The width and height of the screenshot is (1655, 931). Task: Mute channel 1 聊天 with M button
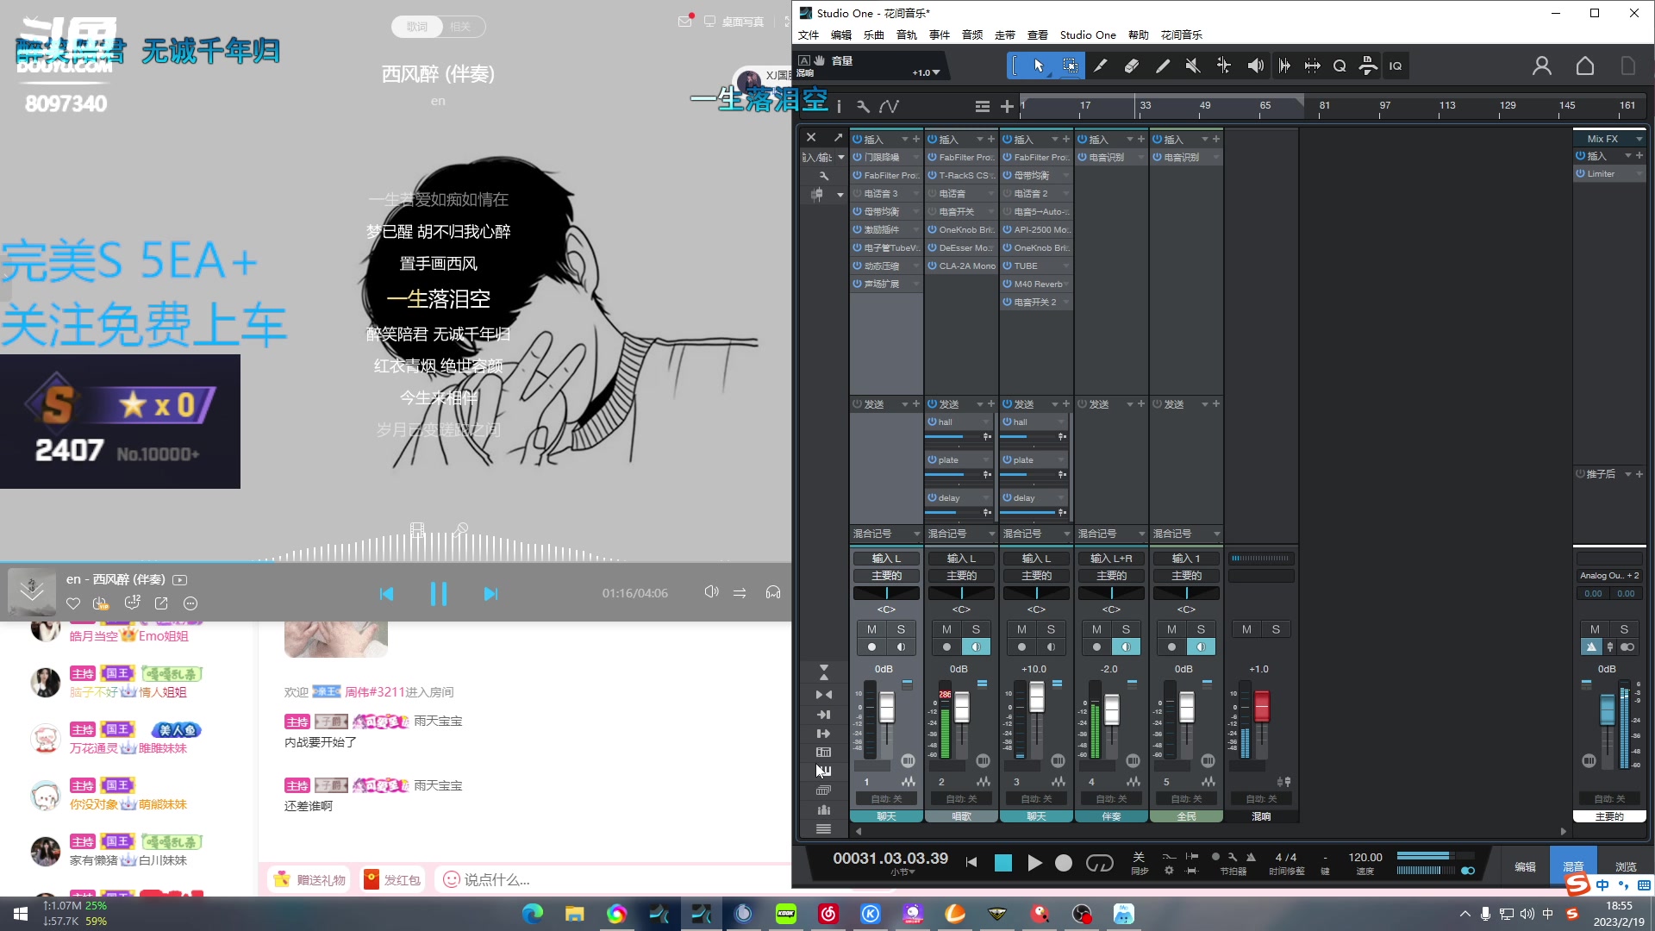click(871, 629)
